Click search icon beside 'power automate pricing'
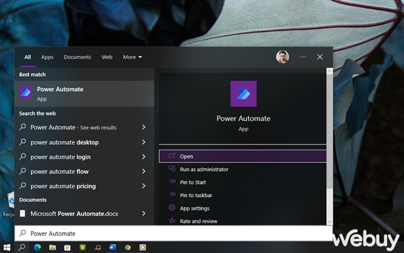 23,186
